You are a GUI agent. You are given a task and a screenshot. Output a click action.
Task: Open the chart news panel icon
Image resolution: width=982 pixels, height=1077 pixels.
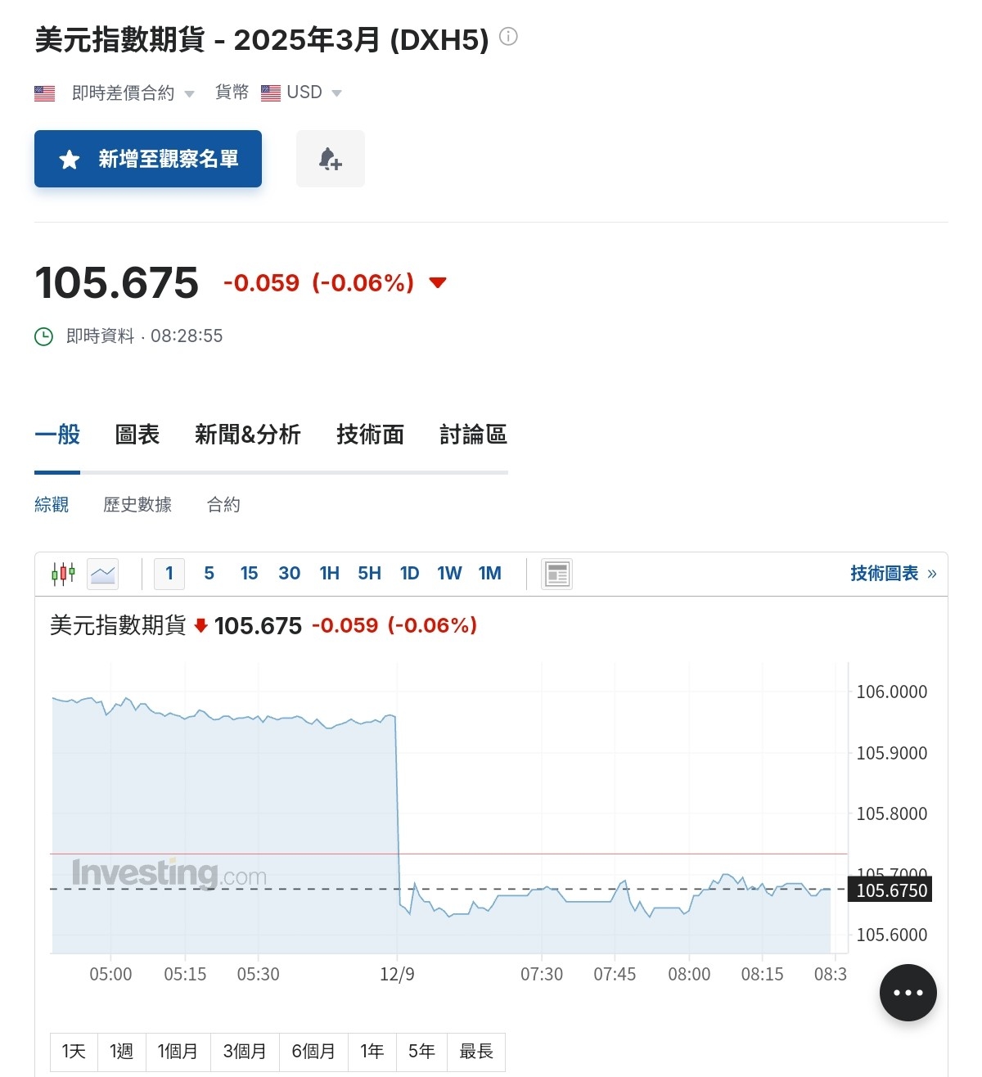pyautogui.click(x=556, y=574)
